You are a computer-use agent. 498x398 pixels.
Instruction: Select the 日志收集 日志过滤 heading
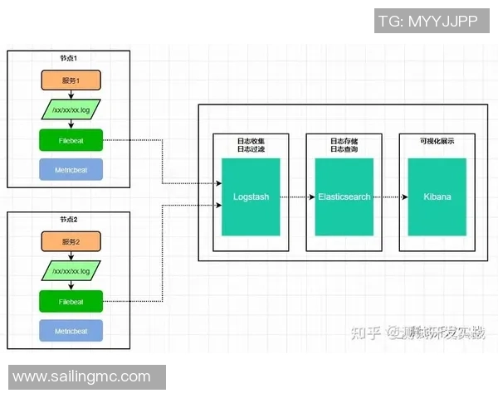251,145
